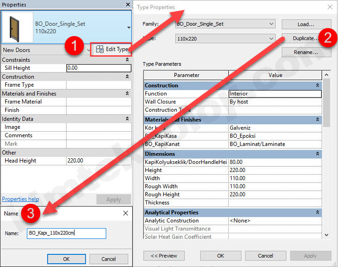Image resolution: width=338 pixels, height=267 pixels.
Task: Open the New Doors filter dropdown
Action: (x=89, y=50)
